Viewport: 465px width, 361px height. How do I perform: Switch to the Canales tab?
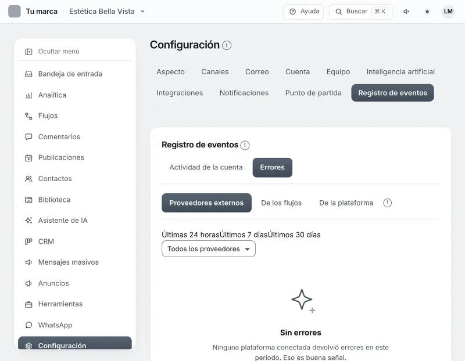coord(215,71)
